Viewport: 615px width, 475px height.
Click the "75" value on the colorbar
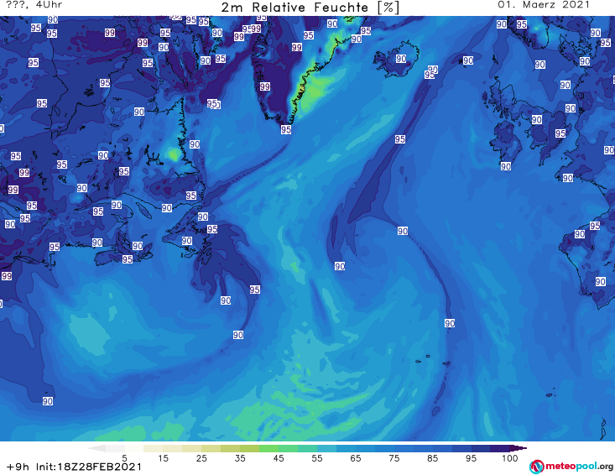[394, 458]
